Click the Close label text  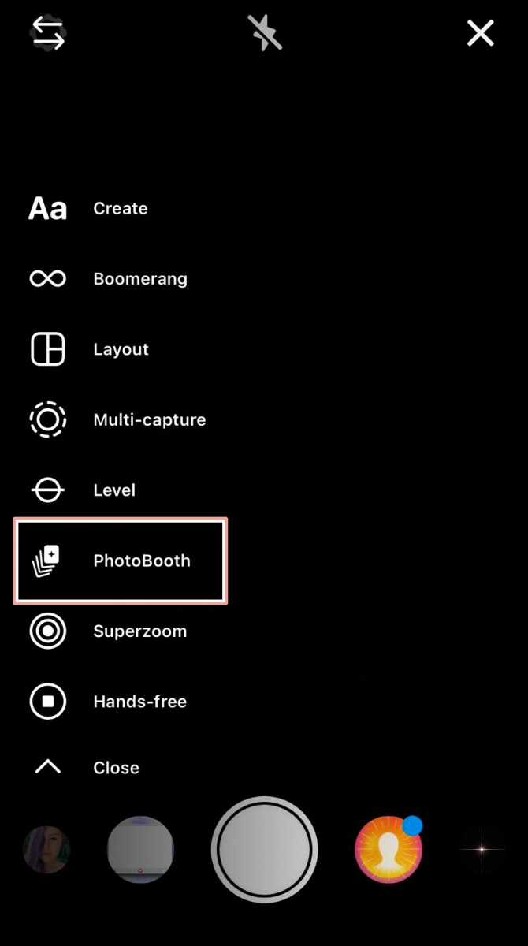[116, 768]
